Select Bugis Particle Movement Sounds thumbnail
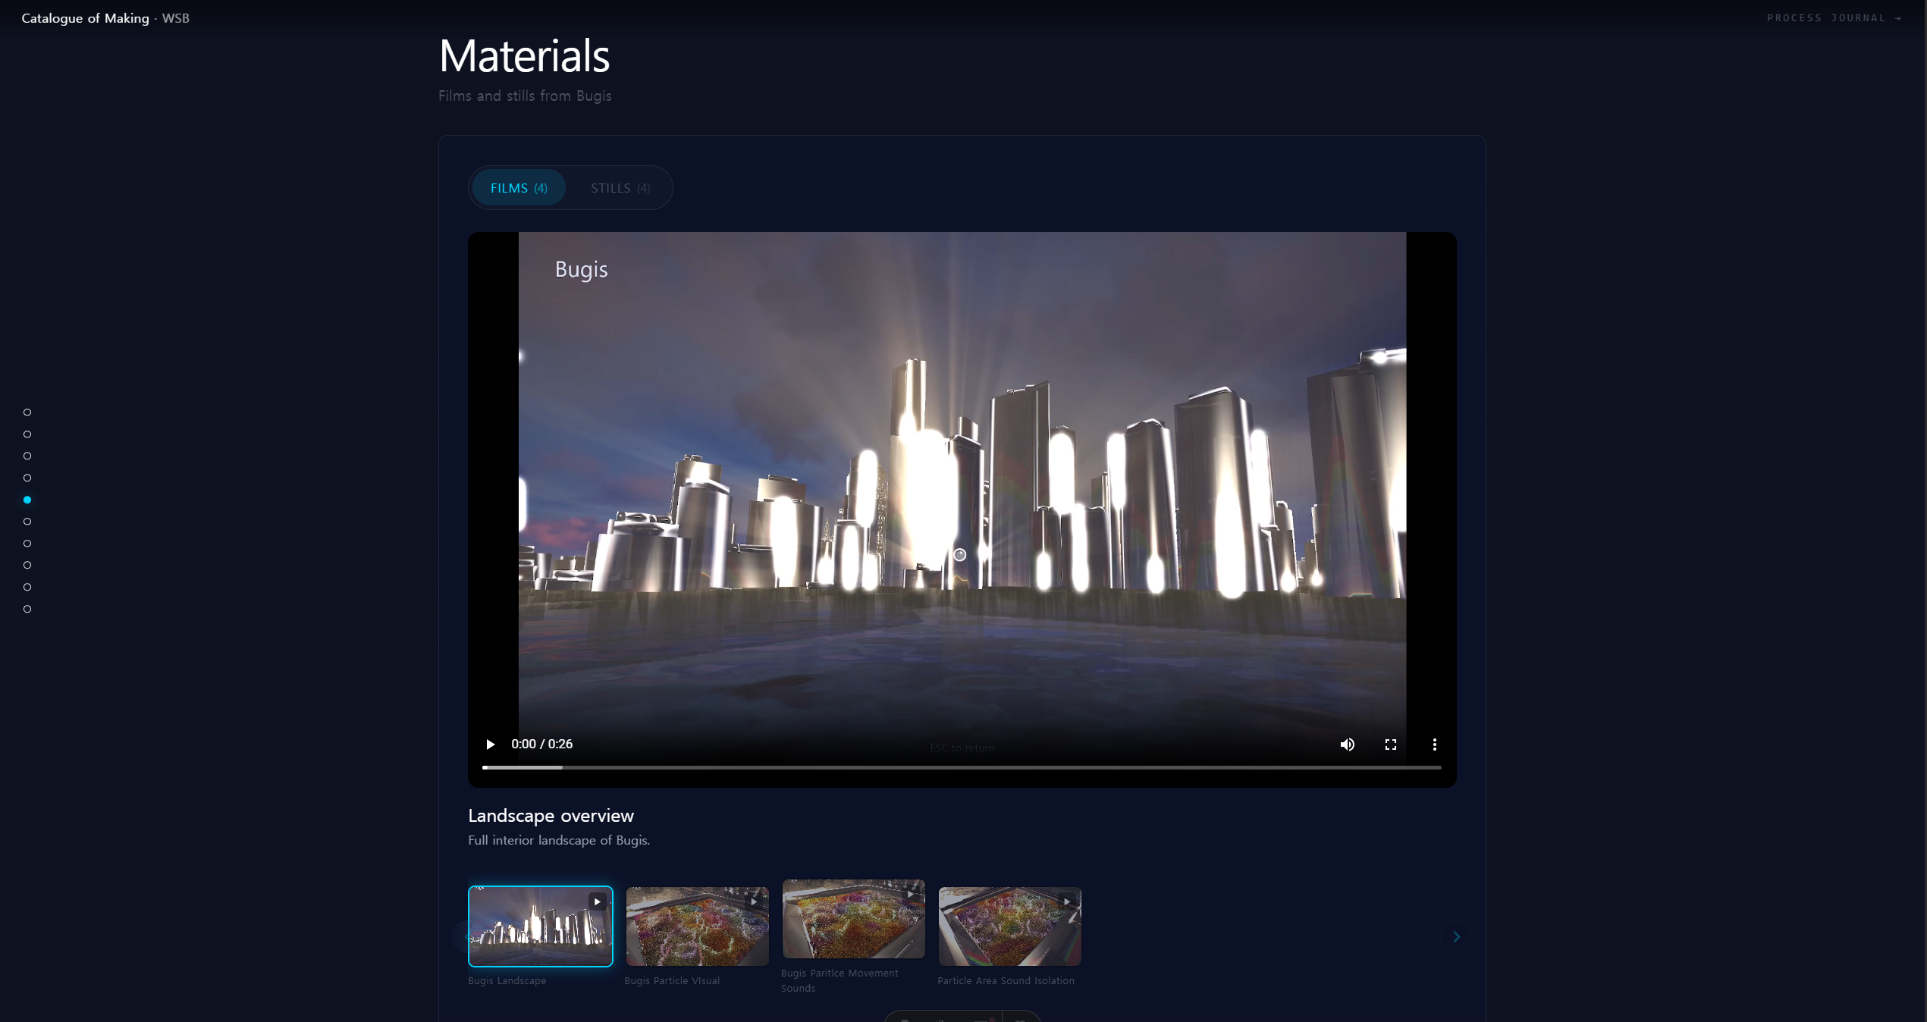Image resolution: width=1927 pixels, height=1022 pixels. 854,919
